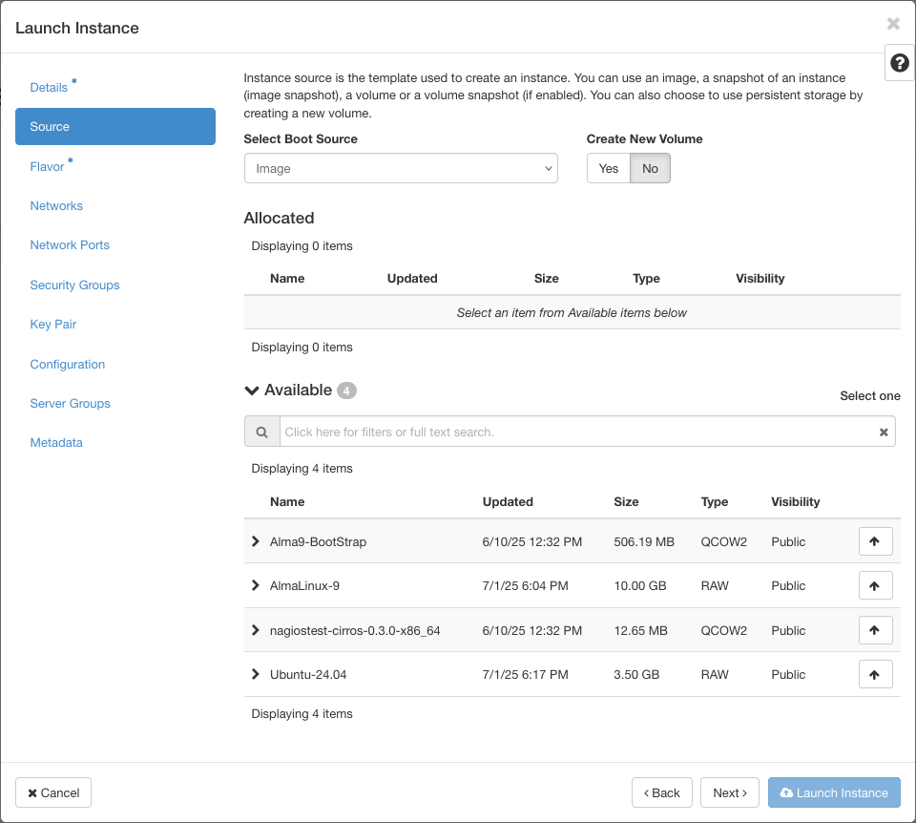This screenshot has height=823, width=916.
Task: Expand the Alma9-BootStrap row details
Action: click(255, 541)
